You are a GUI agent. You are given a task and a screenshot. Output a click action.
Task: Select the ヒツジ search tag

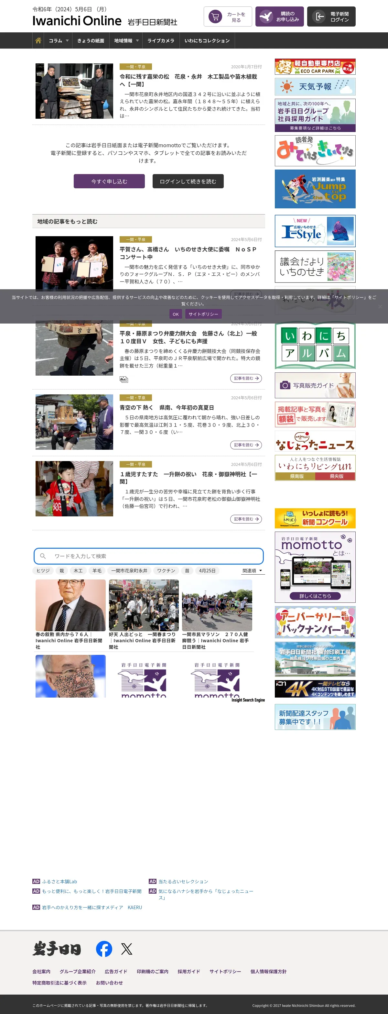pyautogui.click(x=43, y=570)
